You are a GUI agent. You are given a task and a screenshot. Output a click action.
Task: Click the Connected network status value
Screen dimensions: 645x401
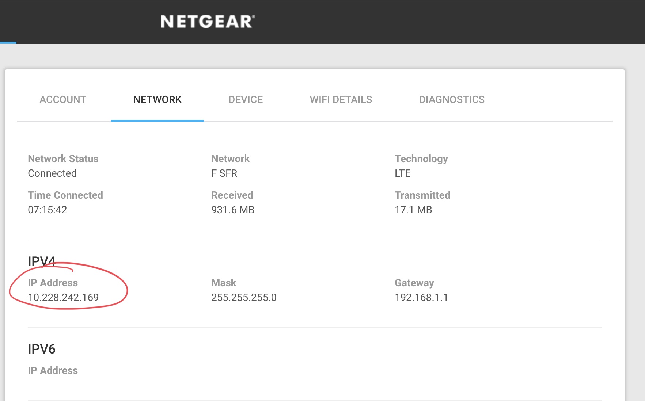click(52, 173)
